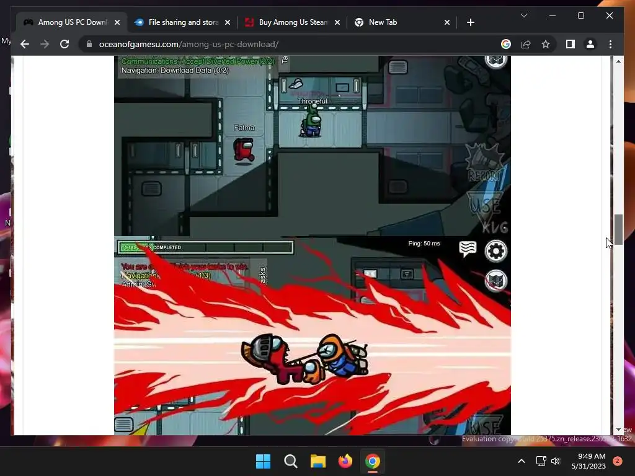The height and width of the screenshot is (476, 635).
Task: Launch Firefox from the taskbar
Action: pos(345,461)
